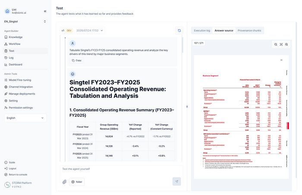Send the message with paper plane button
Image resolution: width=302 pixels, height=195 pixels.
176,182
